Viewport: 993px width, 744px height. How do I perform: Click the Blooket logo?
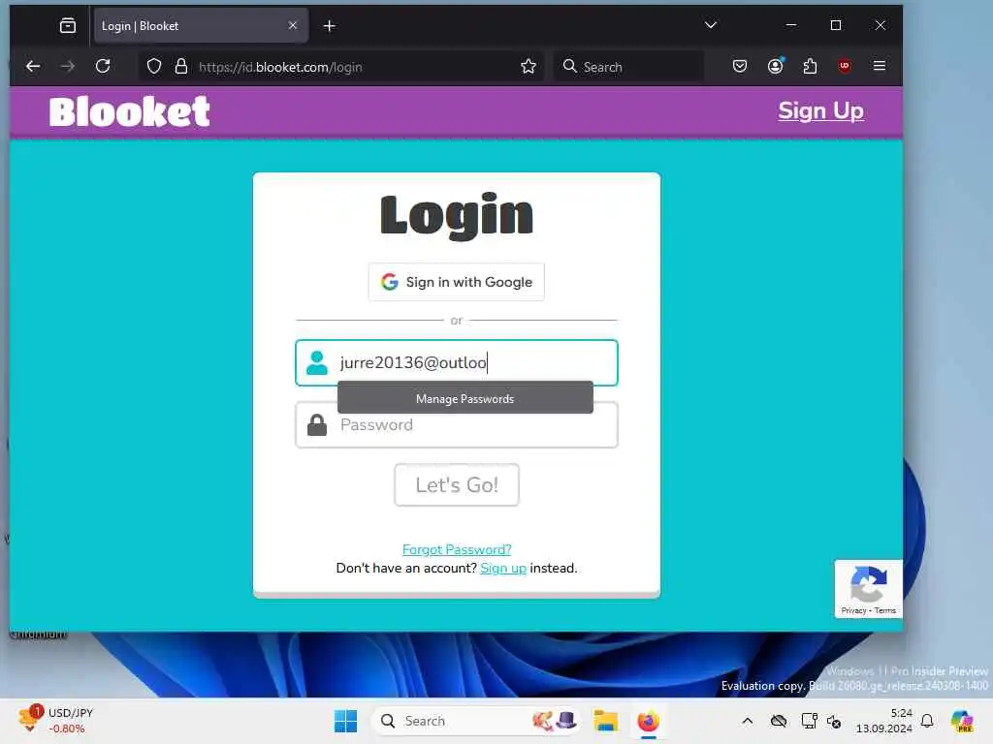[x=129, y=112]
